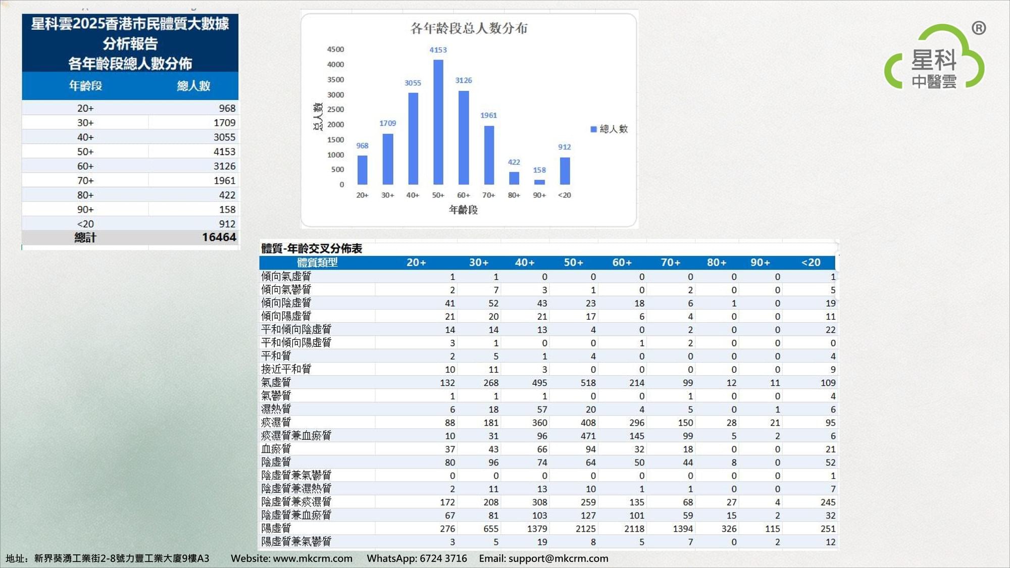
Task: Open the www.mkcrm.com website link
Action: 313,558
